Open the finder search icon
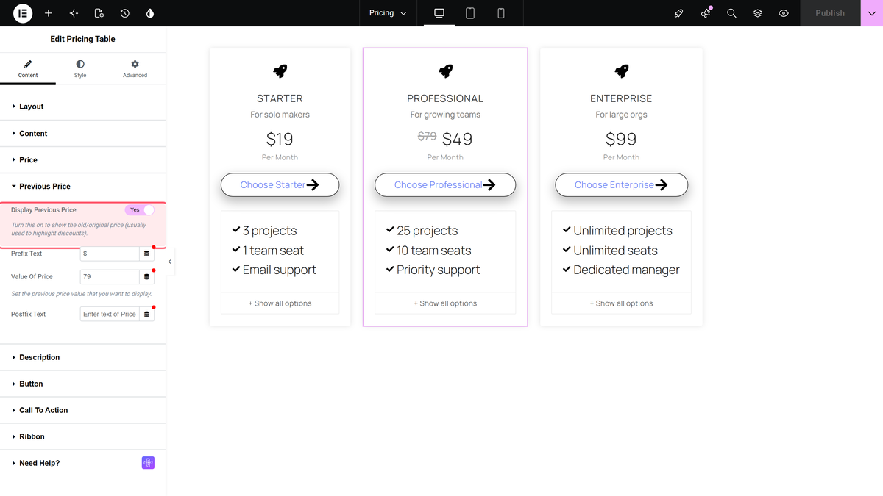The height and width of the screenshot is (496, 883). point(731,13)
